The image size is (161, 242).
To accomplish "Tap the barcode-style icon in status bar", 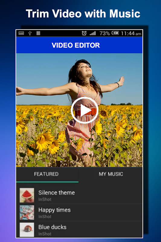I will [x=38, y=33].
